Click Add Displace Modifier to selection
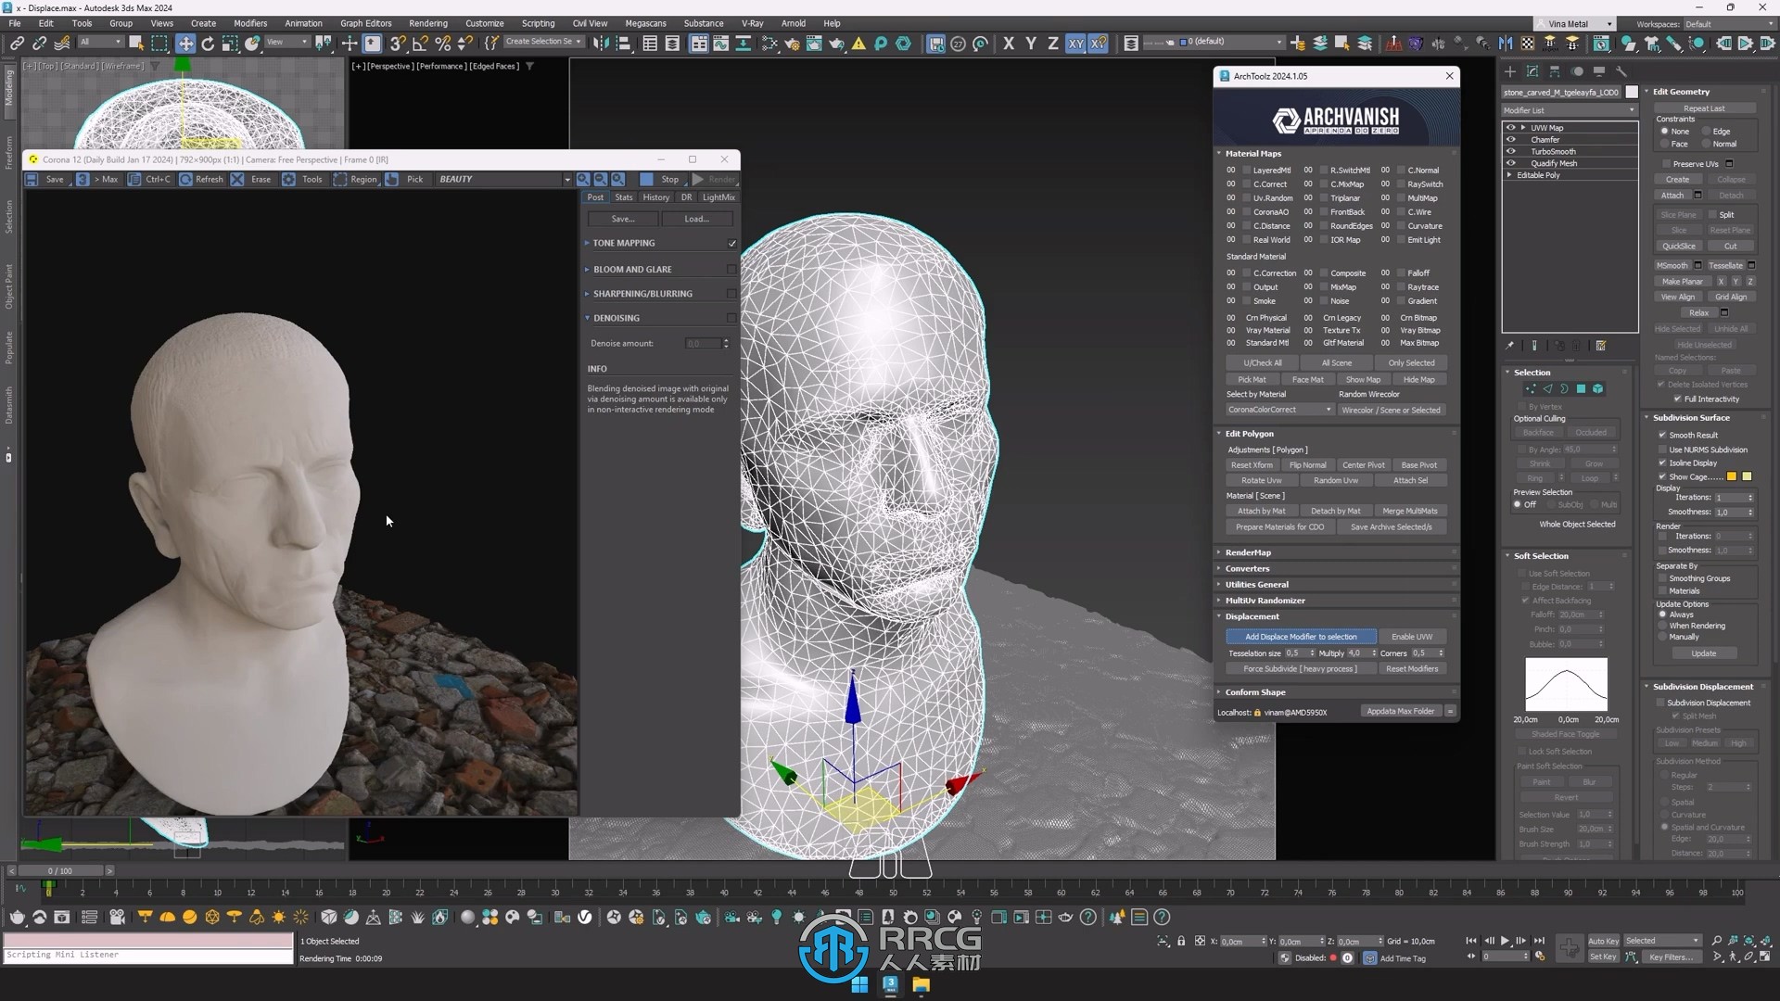Screen dimensions: 1780x1001 click(x=1301, y=637)
